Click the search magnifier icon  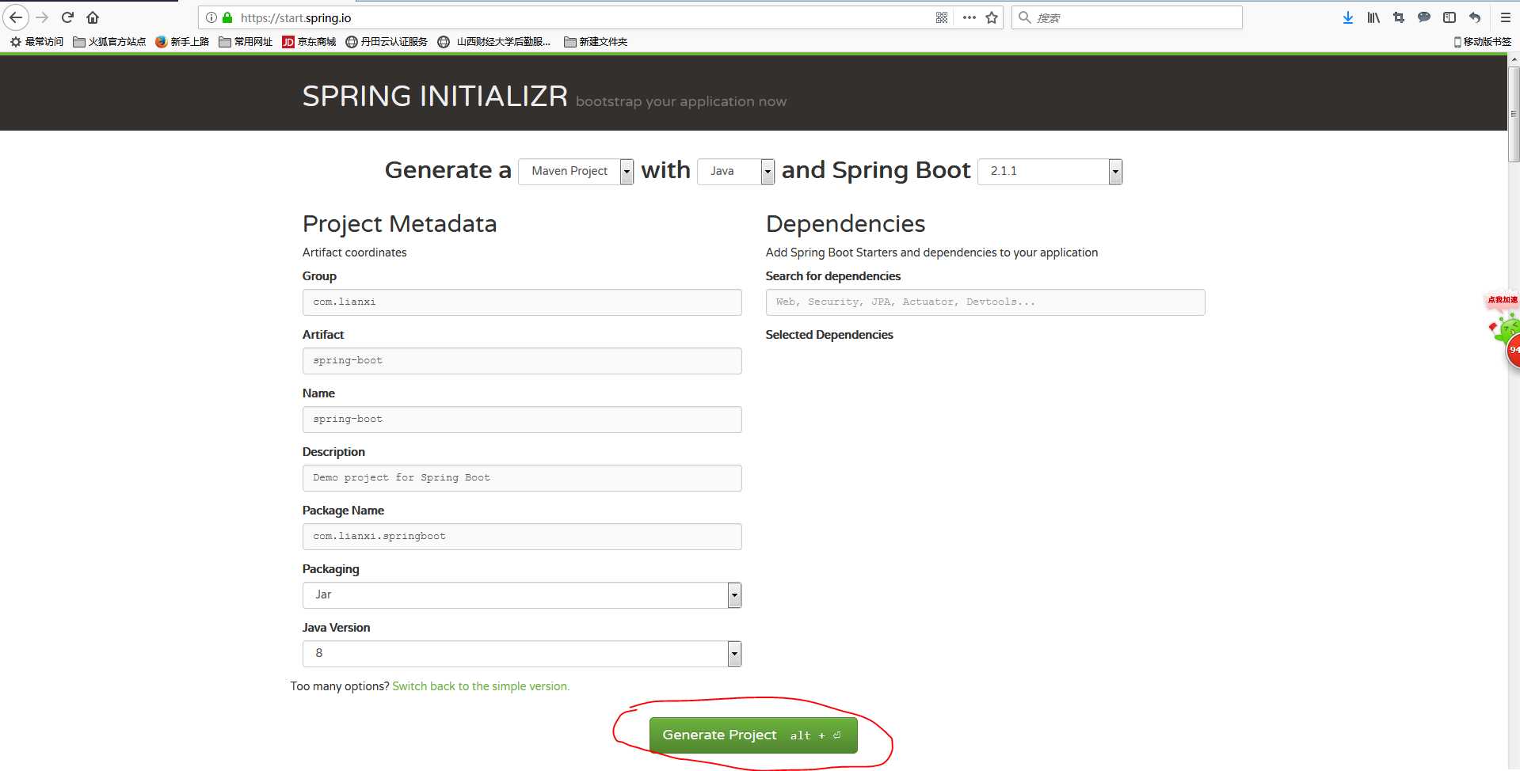tap(1025, 17)
